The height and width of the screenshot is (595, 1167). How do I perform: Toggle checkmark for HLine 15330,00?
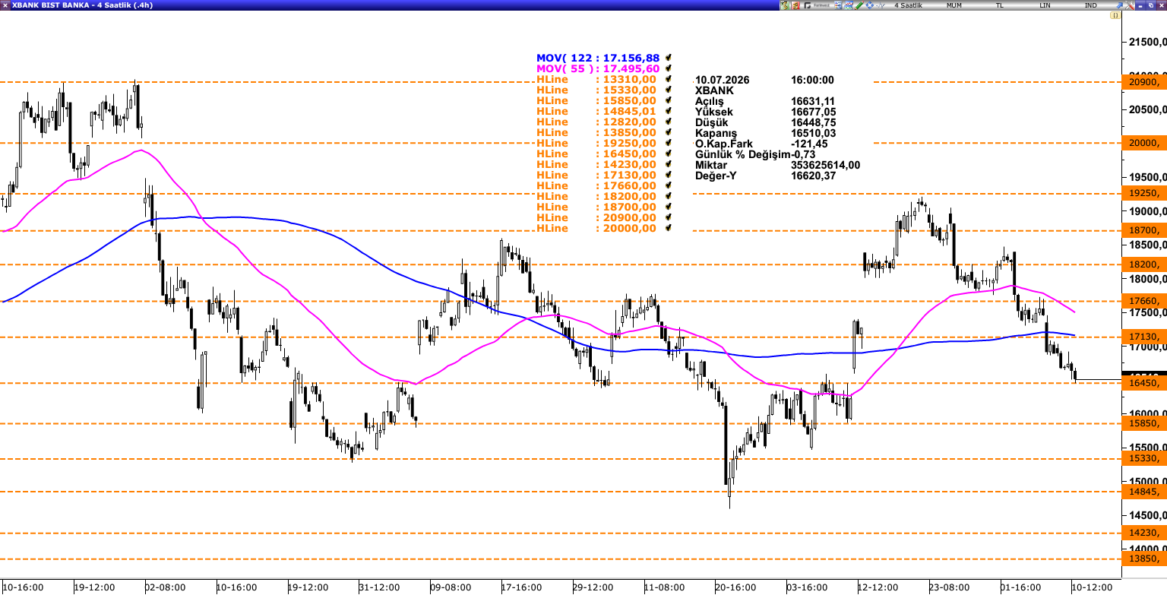(x=669, y=90)
